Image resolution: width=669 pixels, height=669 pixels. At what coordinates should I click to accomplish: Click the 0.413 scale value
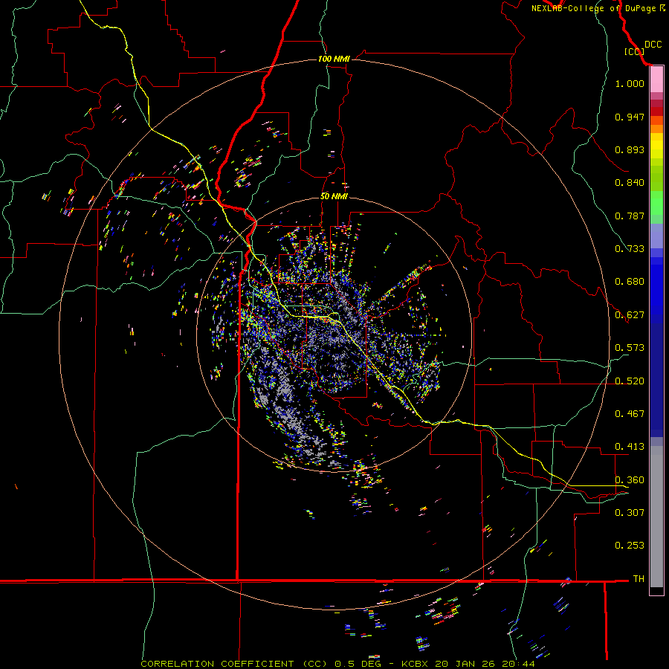630,447
